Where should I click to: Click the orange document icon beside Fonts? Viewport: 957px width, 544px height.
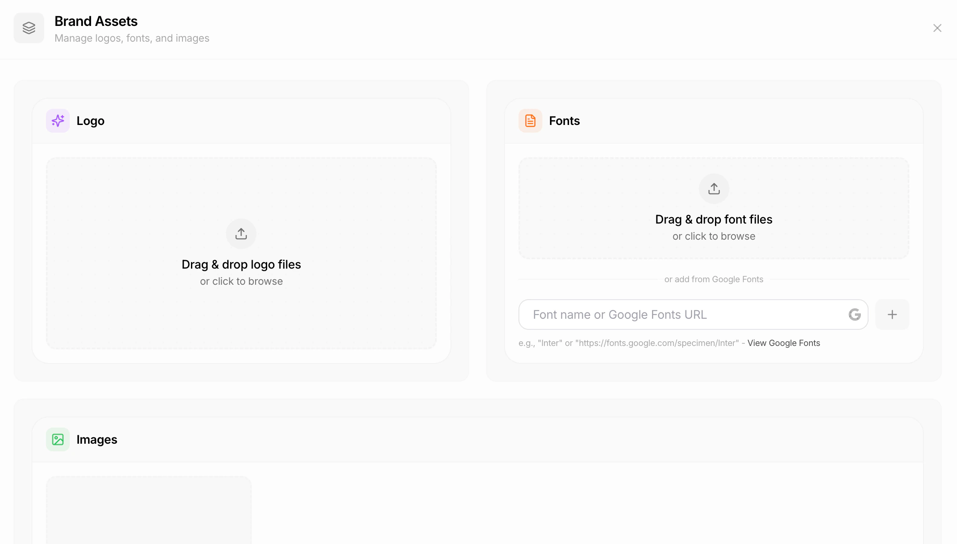tap(530, 121)
